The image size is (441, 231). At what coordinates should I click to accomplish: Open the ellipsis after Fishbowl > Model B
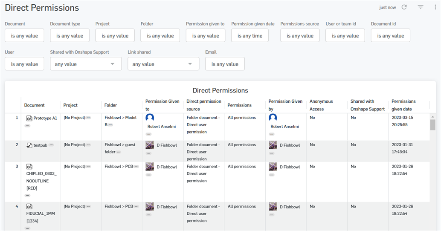click(110, 125)
